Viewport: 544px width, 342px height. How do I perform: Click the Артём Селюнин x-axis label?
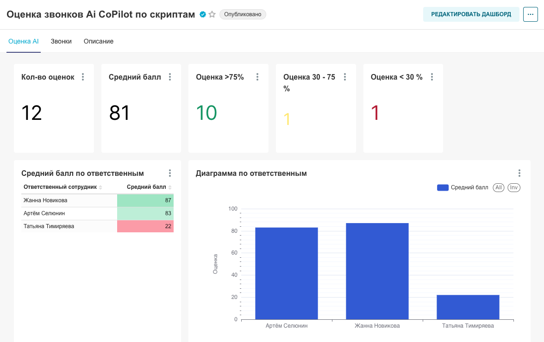tap(287, 326)
